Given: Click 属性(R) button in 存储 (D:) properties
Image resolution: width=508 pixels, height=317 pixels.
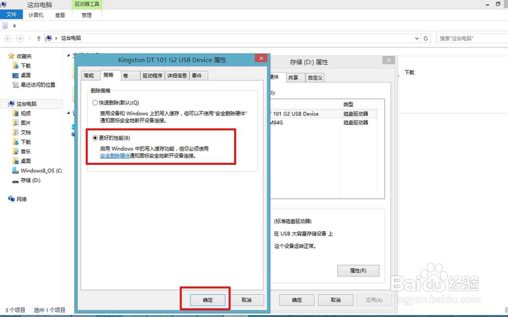Looking at the screenshot, I should 358,270.
